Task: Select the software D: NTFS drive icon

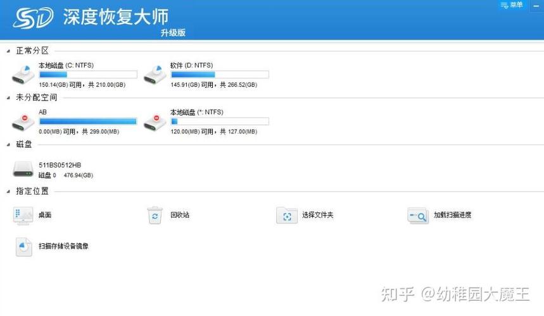Action: 155,75
